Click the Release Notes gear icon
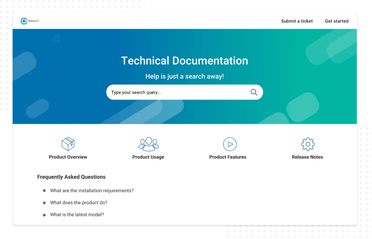 308,144
